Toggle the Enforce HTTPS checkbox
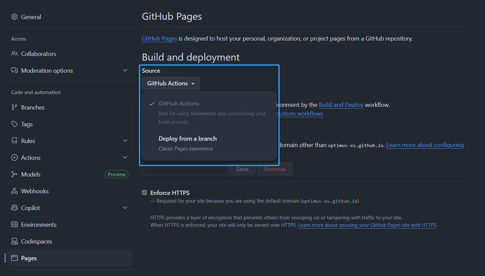This screenshot has width=485, height=276. point(144,192)
